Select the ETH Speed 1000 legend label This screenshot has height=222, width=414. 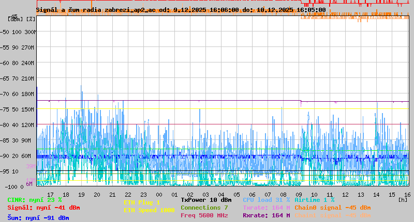[x=149, y=210]
